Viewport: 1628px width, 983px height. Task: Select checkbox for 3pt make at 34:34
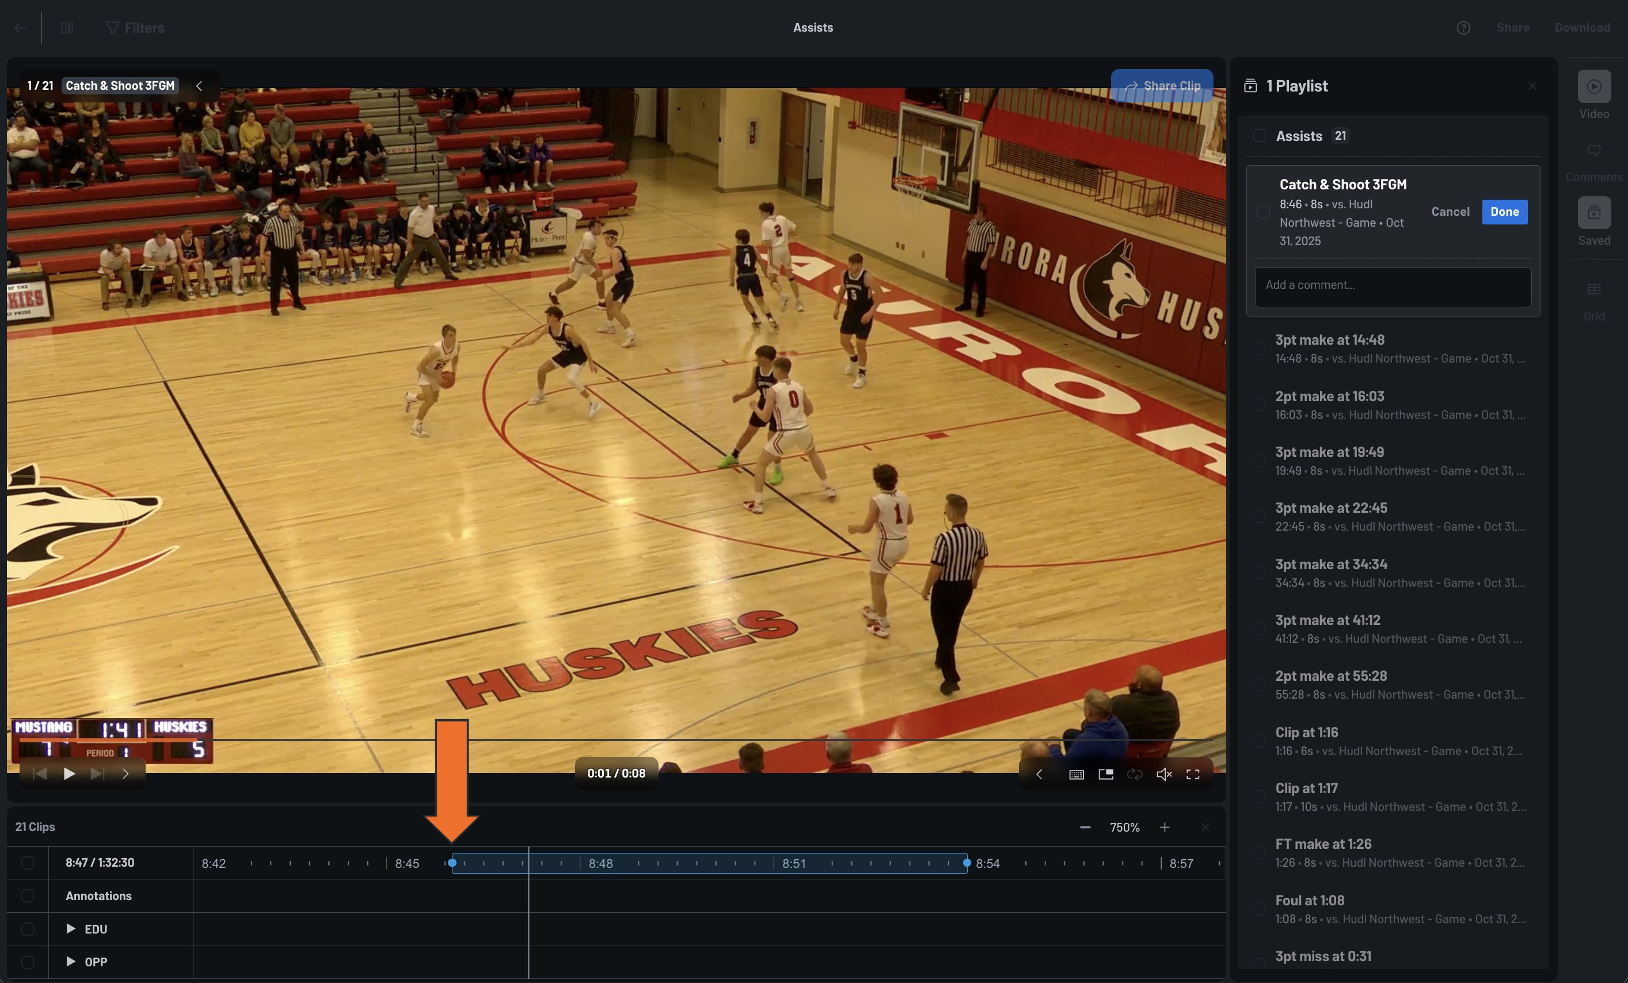(x=1258, y=572)
